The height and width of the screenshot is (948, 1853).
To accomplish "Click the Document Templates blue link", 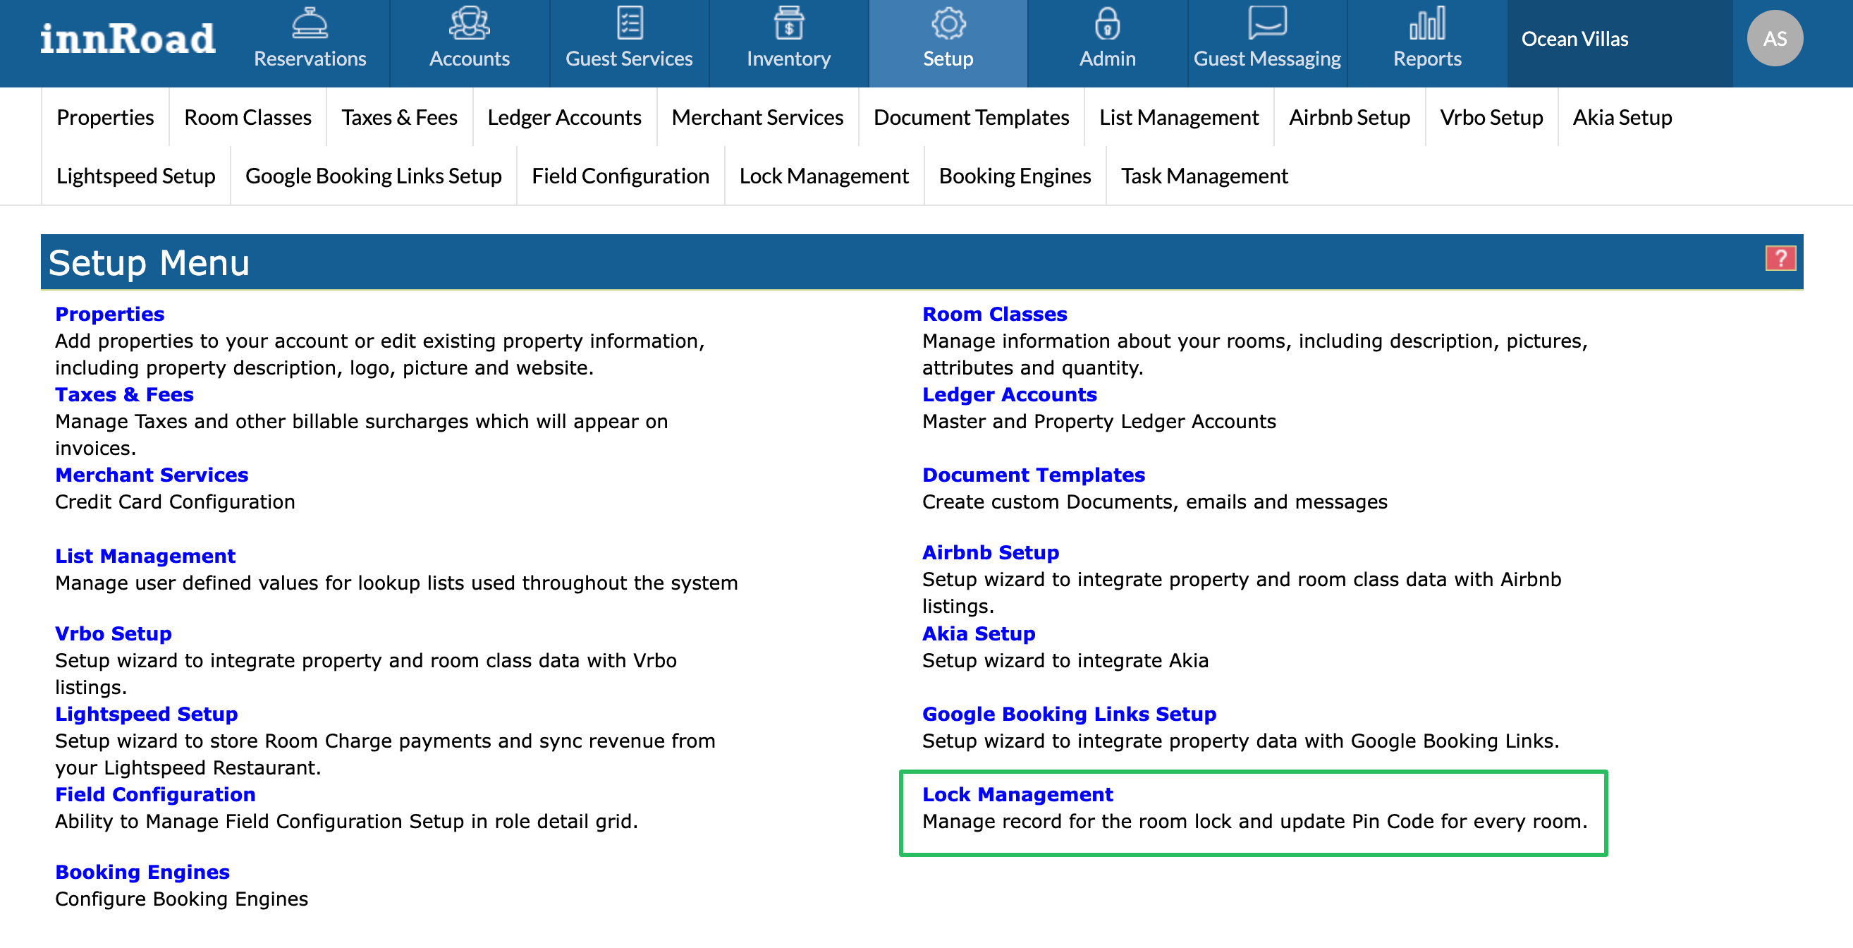I will tap(1033, 475).
